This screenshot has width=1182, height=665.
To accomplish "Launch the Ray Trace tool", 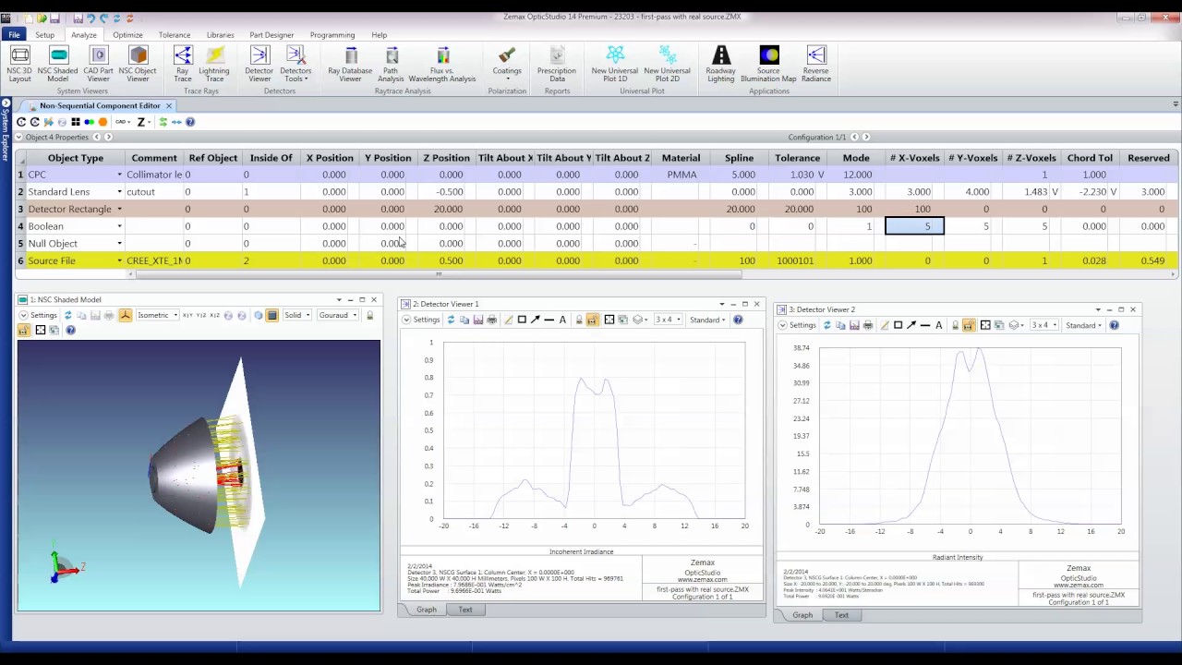I will pos(183,64).
